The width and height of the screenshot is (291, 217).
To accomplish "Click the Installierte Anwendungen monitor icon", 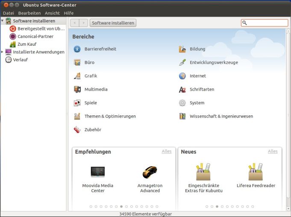I will [x=9, y=52].
